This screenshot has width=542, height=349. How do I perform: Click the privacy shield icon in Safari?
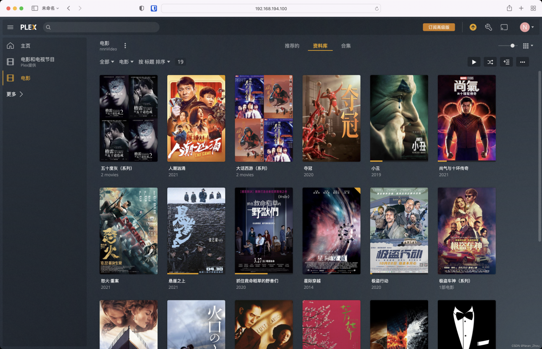[142, 8]
